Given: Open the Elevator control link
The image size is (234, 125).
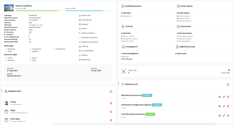Looking at the screenshot, I should tap(129, 36).
